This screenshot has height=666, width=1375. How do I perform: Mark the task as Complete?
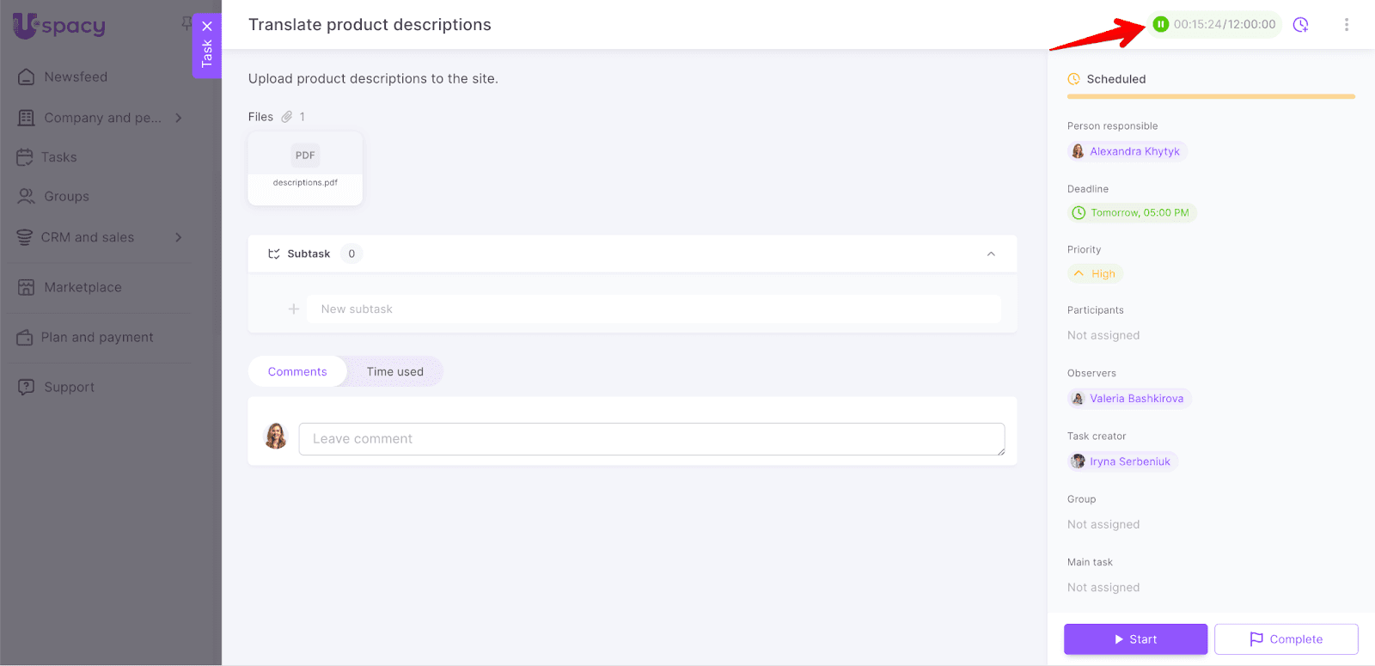(1286, 639)
